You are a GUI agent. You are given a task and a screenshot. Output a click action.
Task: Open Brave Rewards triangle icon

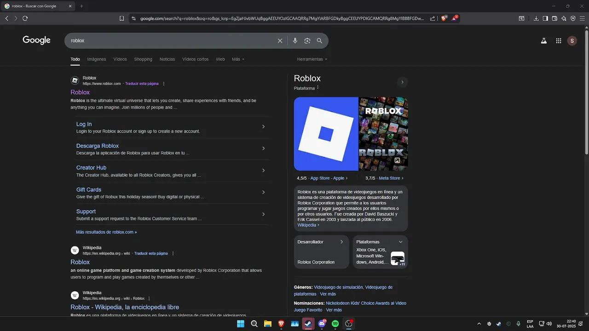pos(455,18)
